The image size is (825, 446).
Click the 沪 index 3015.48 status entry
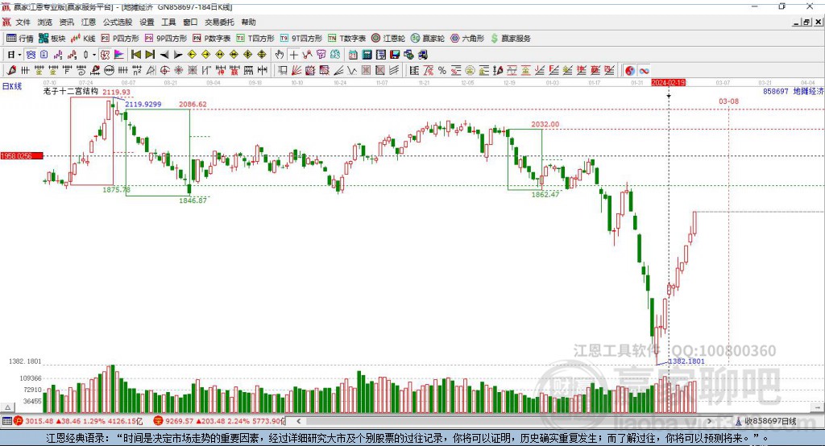78,421
